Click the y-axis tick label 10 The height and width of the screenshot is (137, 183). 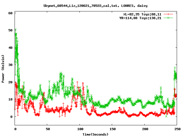pos(10,99)
